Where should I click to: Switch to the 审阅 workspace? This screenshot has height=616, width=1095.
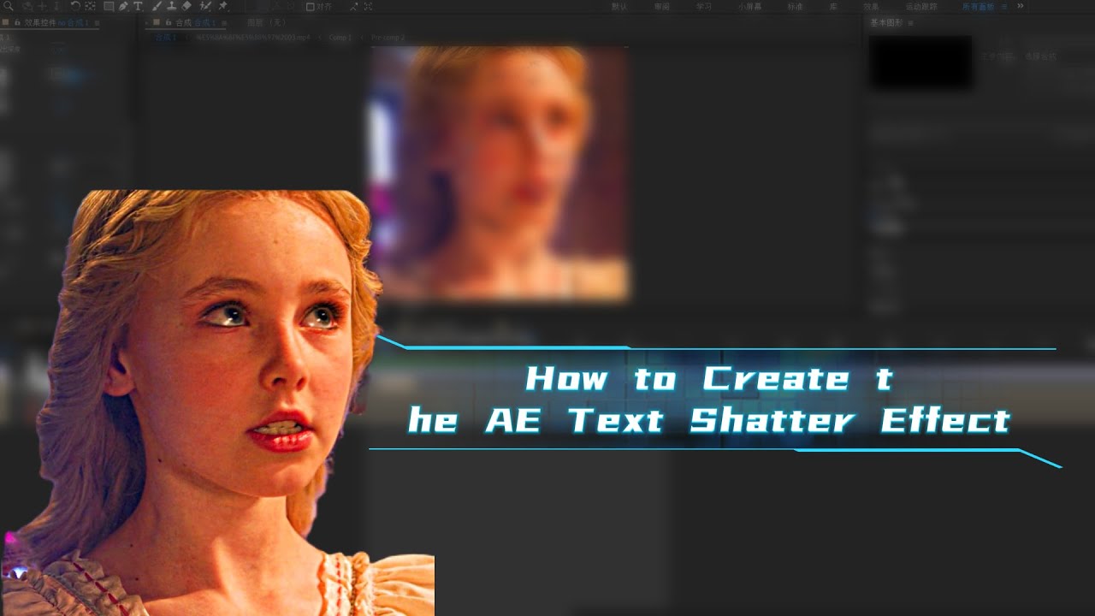[x=662, y=7]
